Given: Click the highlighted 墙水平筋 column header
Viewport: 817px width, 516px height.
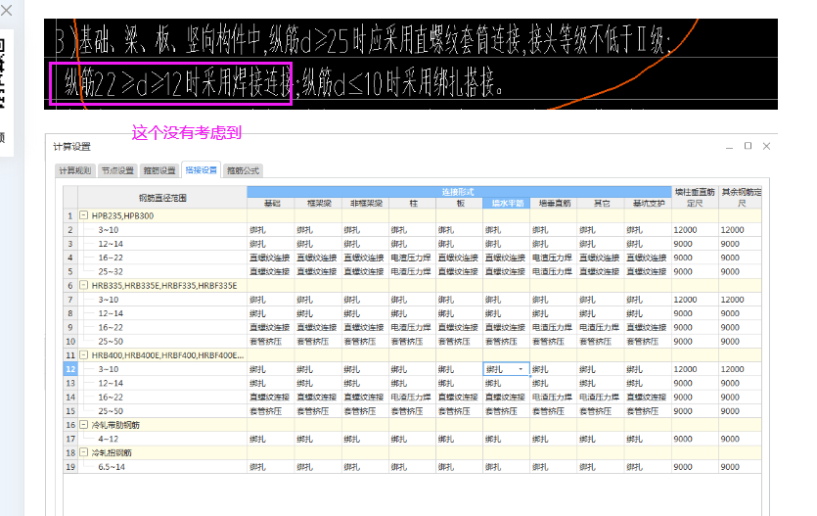Looking at the screenshot, I should (507, 204).
